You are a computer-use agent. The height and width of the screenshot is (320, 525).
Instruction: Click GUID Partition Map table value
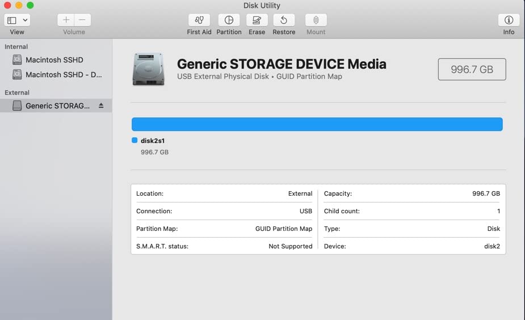(x=284, y=229)
